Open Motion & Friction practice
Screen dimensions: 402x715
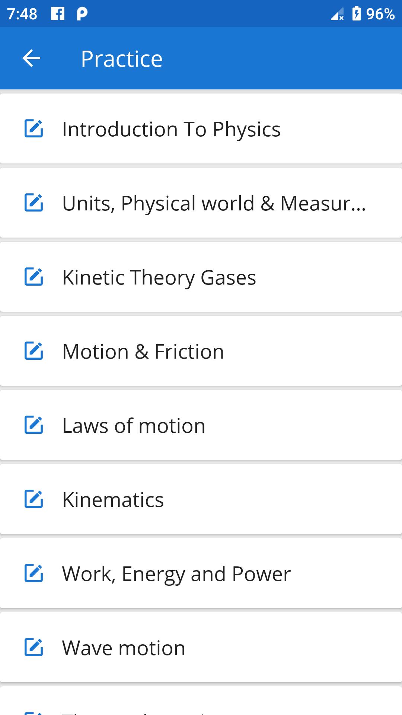click(x=143, y=352)
